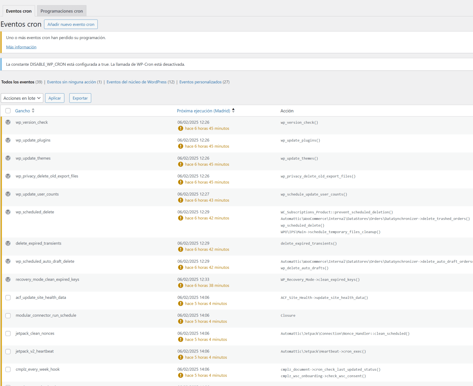This screenshot has height=386, width=473.
Task: Follow the Más información link
Action: pyautogui.click(x=21, y=47)
